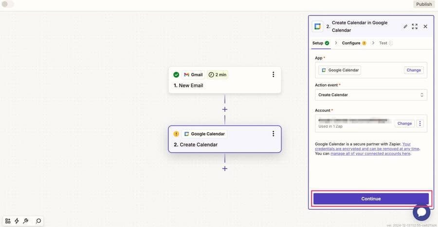This screenshot has height=227, width=438.
Task: Click the 2 min polling badge
Action: point(218,75)
